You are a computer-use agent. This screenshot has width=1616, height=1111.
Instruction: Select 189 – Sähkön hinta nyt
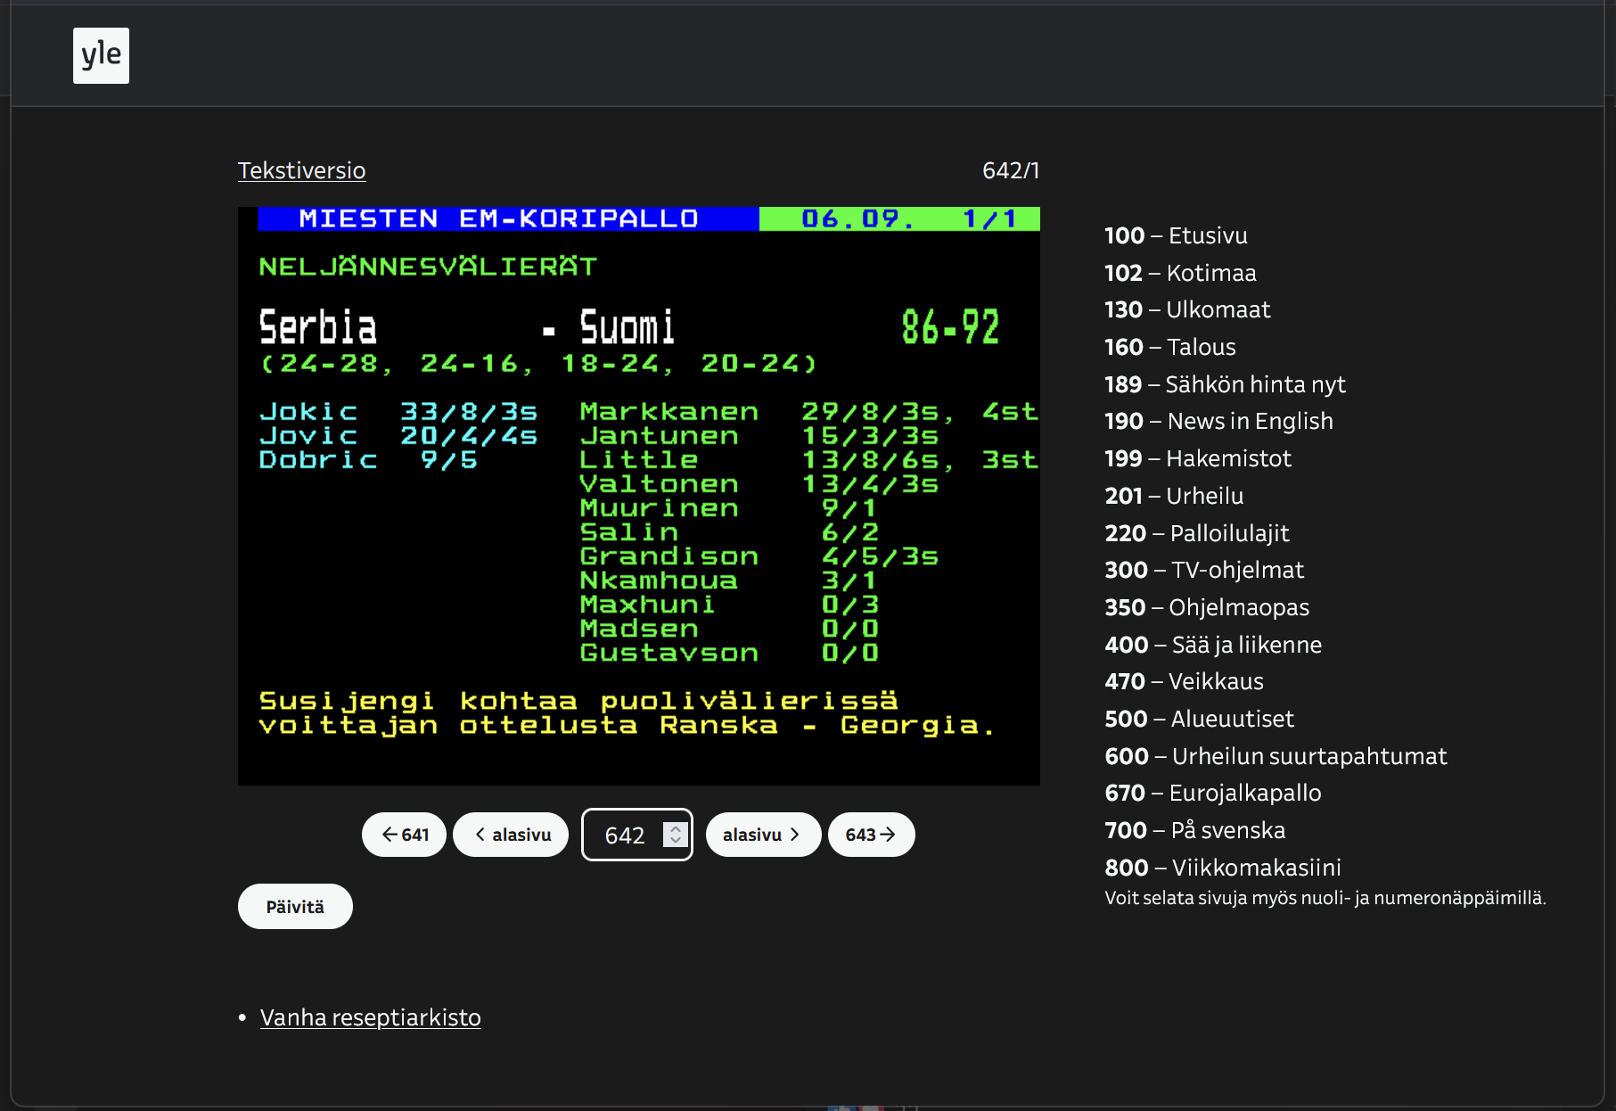(1224, 384)
